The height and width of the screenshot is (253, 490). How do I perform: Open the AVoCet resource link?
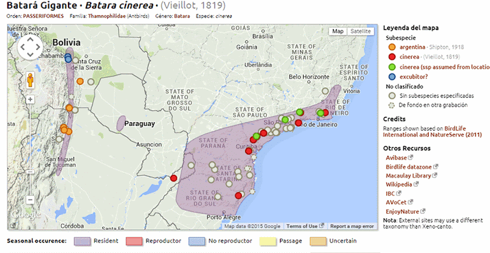(x=396, y=202)
